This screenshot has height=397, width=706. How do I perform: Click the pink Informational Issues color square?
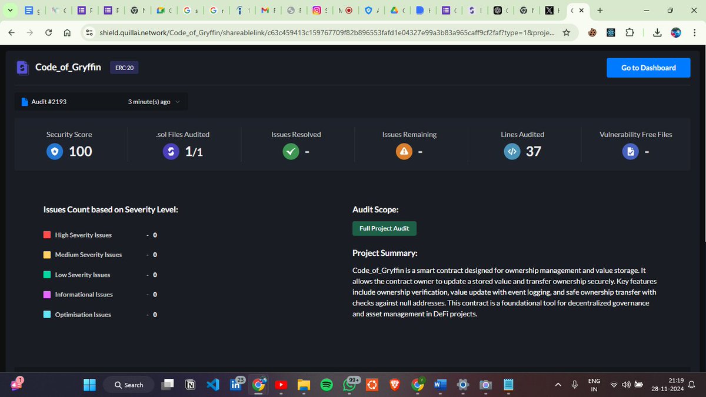coord(47,294)
